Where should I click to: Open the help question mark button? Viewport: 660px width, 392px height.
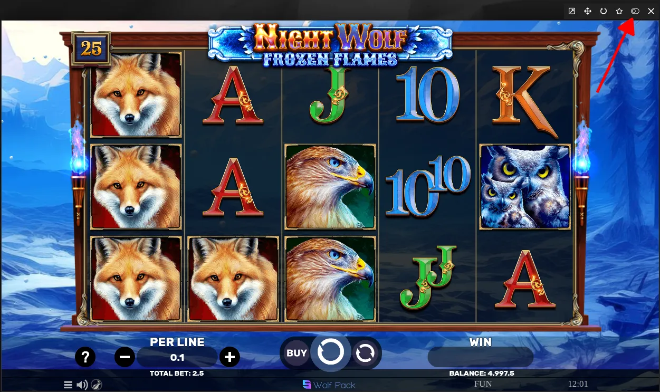(x=85, y=357)
